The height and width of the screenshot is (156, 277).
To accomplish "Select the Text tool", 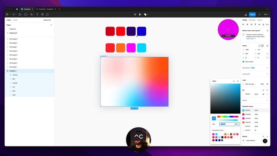I will (x=38, y=14).
